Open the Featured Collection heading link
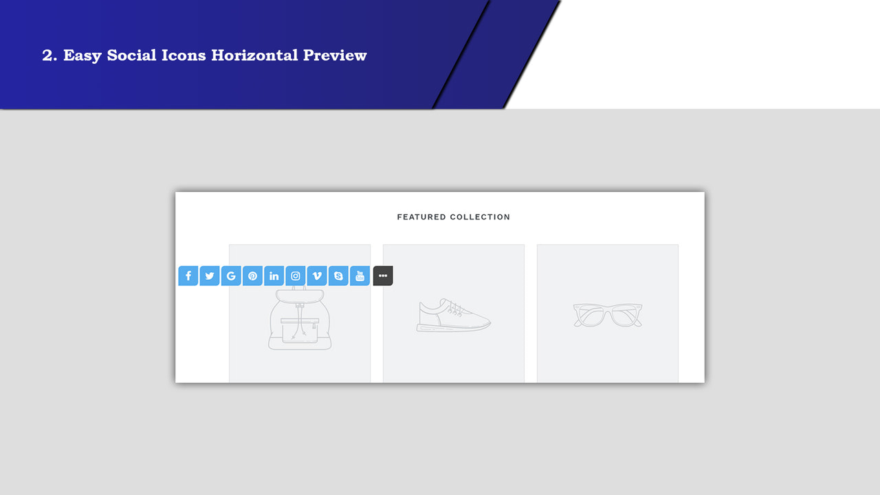 (453, 217)
